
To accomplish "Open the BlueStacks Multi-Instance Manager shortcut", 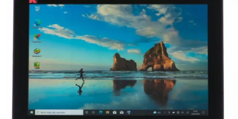I will pyautogui.click(x=37, y=66).
